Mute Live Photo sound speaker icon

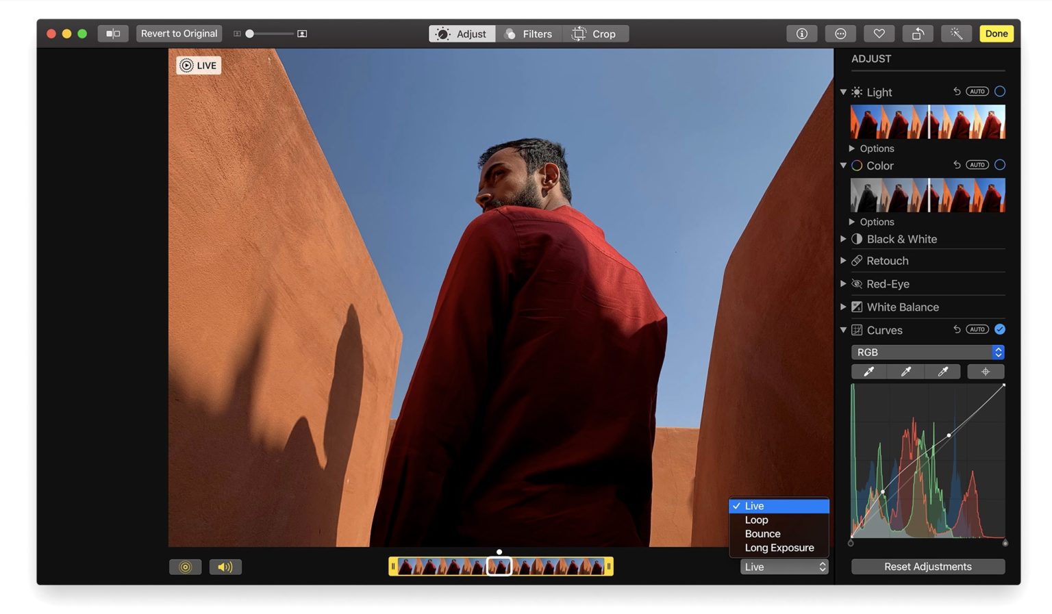[225, 567]
